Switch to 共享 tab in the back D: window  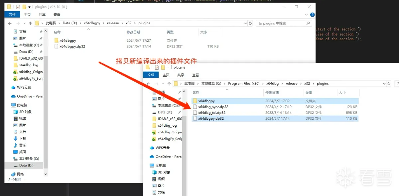coord(42,15)
